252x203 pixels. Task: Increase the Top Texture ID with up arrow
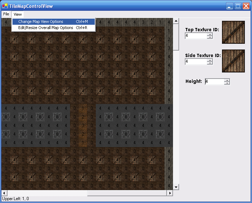[x=210, y=34]
